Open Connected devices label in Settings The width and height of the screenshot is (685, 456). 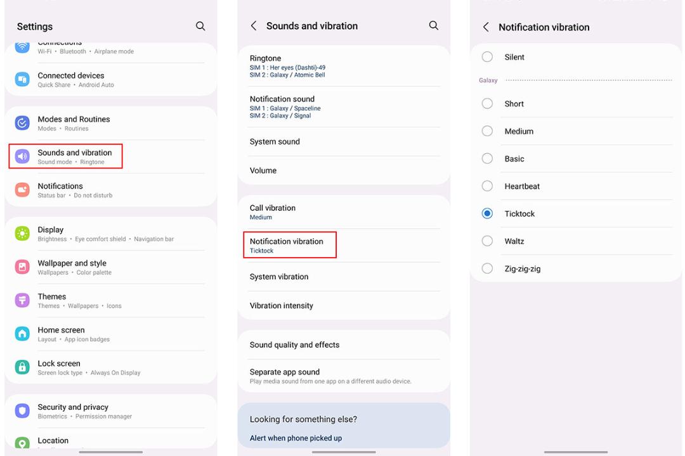71,75
